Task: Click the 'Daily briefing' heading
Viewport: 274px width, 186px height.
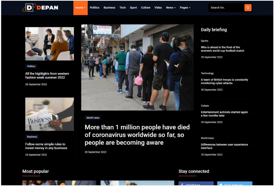Action: point(214,30)
